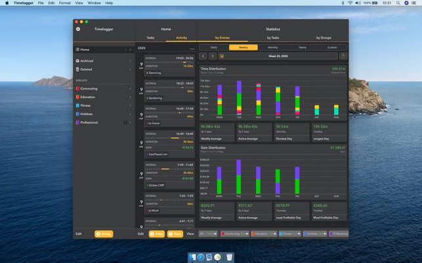Screen dimensions: 422x263
Task: Click the red Commuting group color swatch
Action: pos(77,88)
